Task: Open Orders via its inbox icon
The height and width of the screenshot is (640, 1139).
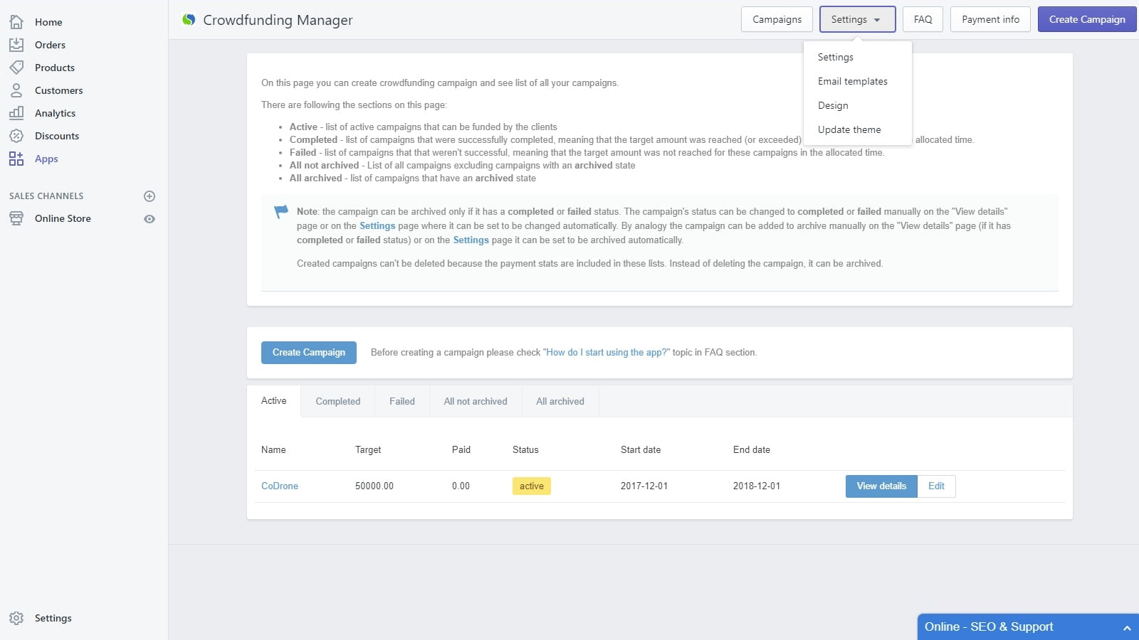Action: point(16,45)
